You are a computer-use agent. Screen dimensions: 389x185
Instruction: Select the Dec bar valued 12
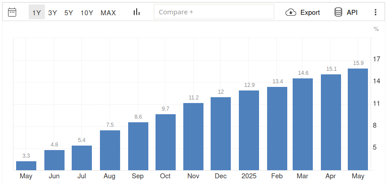click(x=221, y=133)
